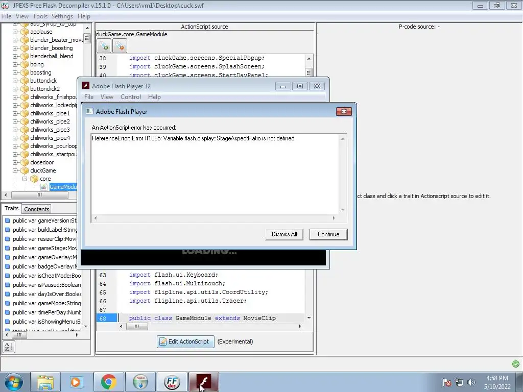Click the closedoor package folder icon
This screenshot has width=523, height=392.
pyautogui.click(x=25, y=162)
